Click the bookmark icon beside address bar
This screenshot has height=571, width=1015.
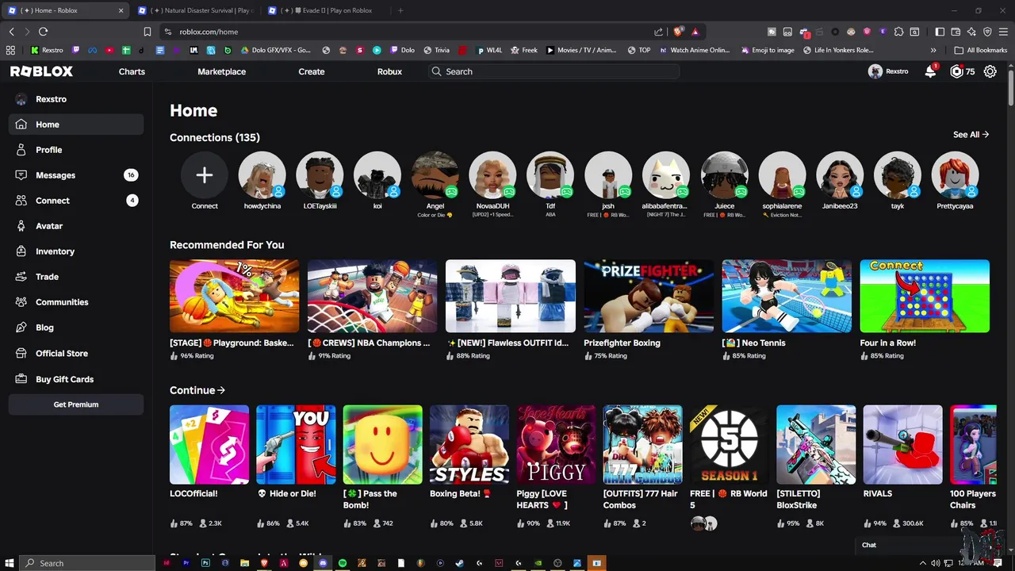point(147,32)
